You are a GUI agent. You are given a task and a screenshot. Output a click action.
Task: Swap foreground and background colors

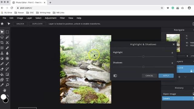(x=8, y=96)
